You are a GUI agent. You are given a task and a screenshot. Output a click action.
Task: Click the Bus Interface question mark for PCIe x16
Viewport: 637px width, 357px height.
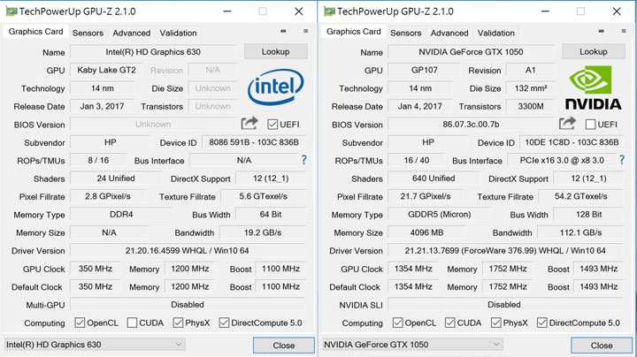(622, 160)
